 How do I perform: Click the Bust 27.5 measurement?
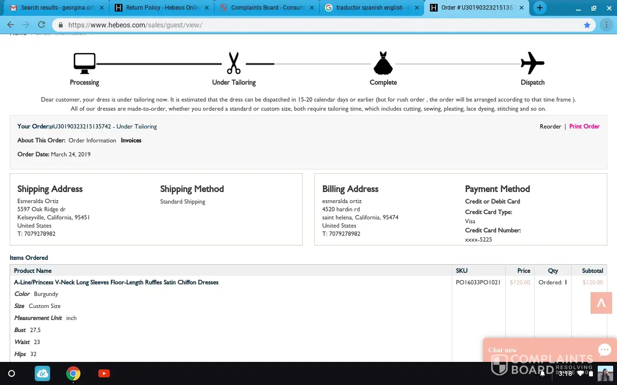click(x=27, y=330)
